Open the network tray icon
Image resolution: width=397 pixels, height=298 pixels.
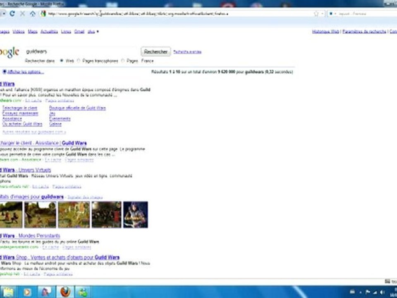pyautogui.click(x=375, y=292)
